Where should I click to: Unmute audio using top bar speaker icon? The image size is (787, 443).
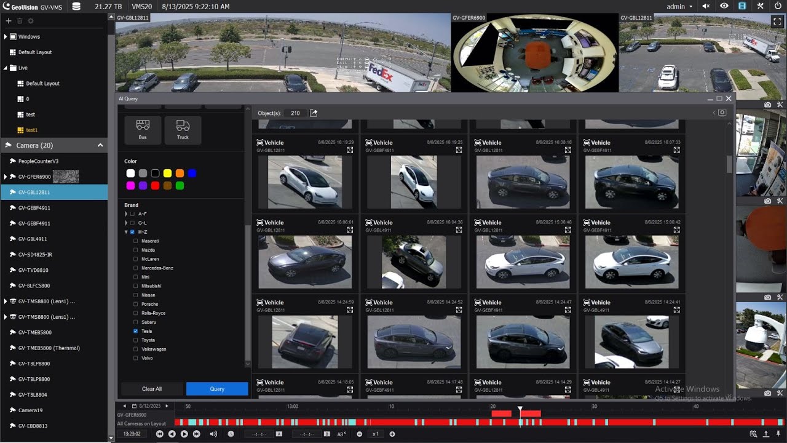[706, 6]
